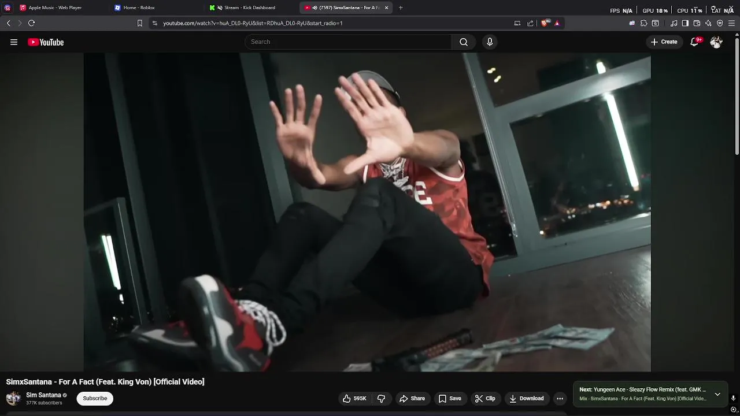Screen dimensions: 740x416
Task: Download the video
Action: pyautogui.click(x=526, y=398)
